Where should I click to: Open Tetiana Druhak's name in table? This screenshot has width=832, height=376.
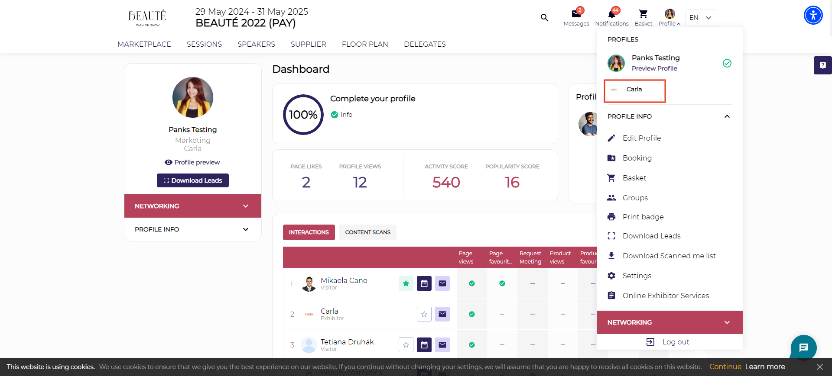point(347,342)
